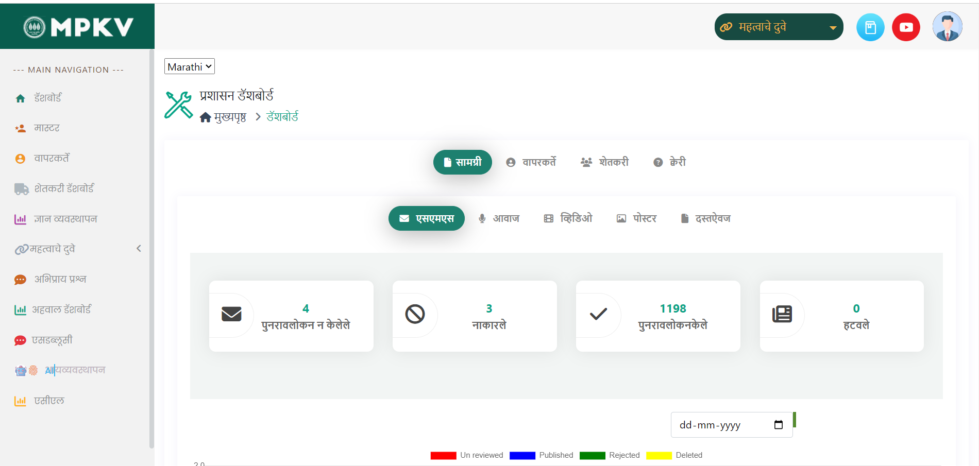Go to मुख्यपृष्ठ breadcrumb link
Viewport: 979px width, 466px height.
230,117
